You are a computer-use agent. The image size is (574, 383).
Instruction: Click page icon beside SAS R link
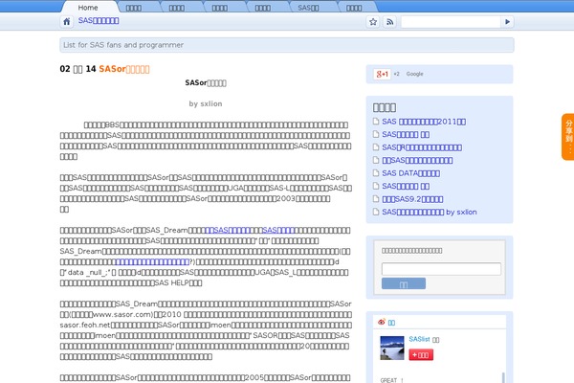coord(376,147)
